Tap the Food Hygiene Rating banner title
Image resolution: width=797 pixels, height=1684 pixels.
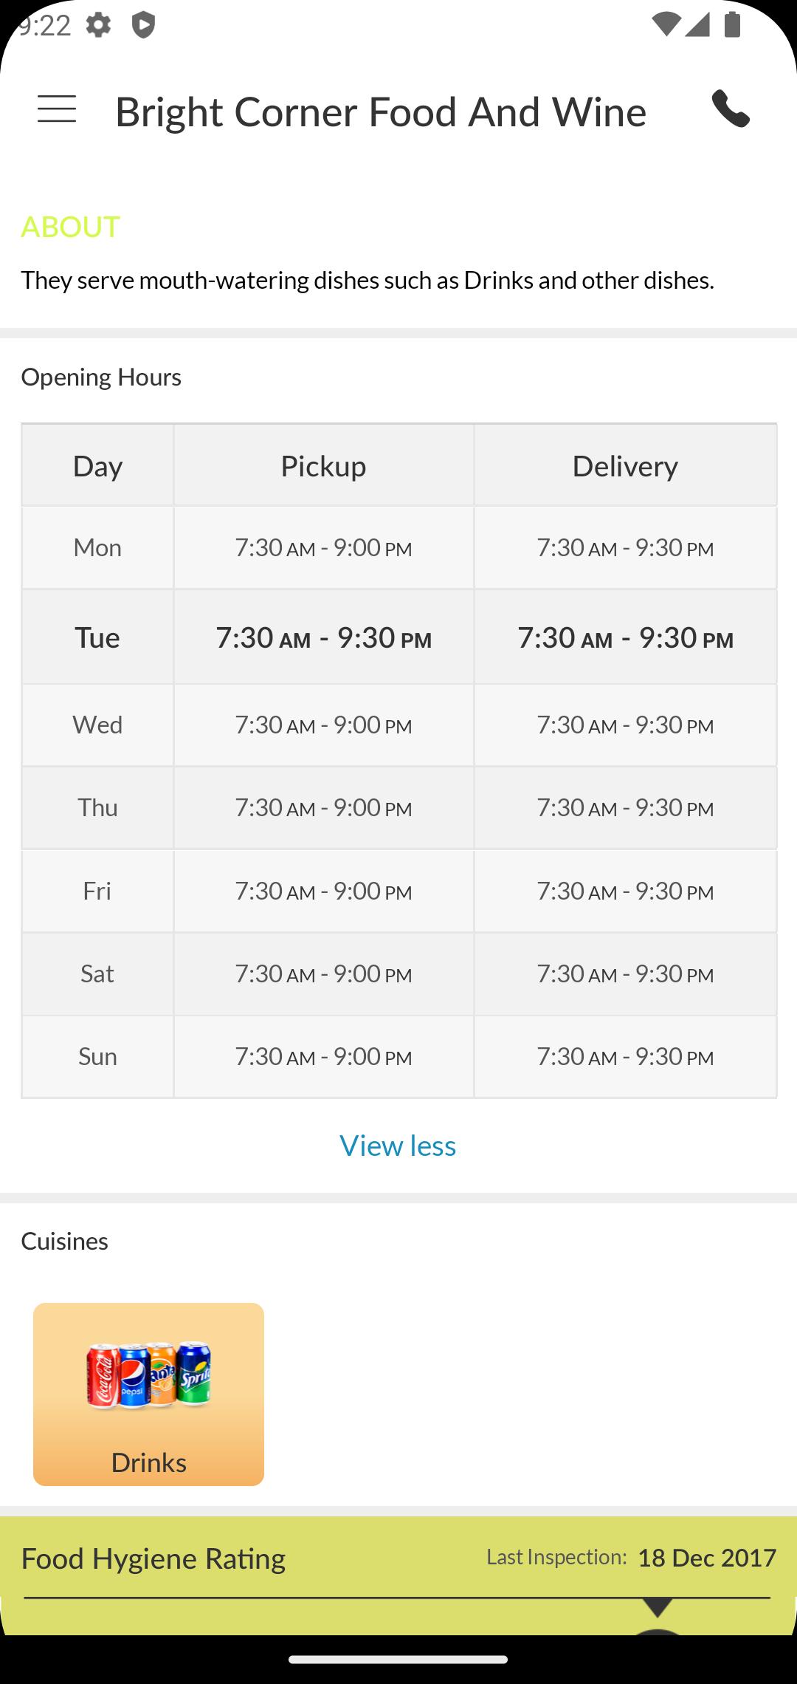coord(153,1558)
